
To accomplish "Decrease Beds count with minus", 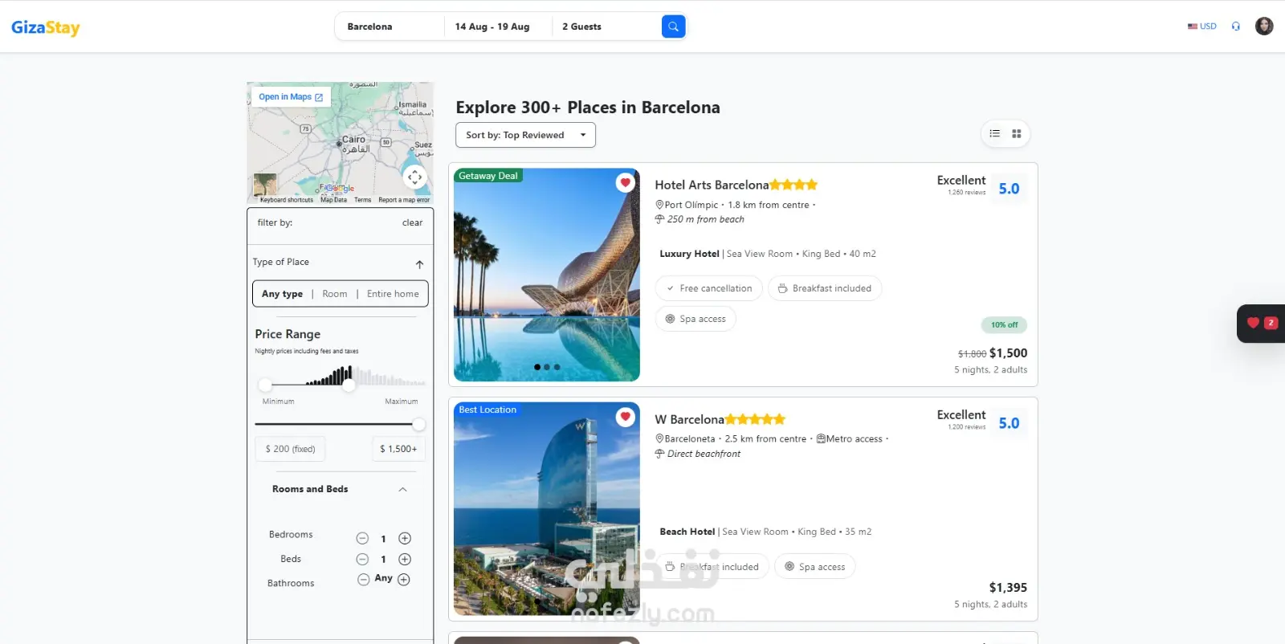I will pos(362,560).
